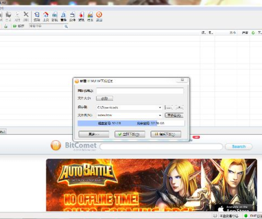The width and height of the screenshot is (262, 219).
Task: Open the Games (游戏) toolbar icon
Action: pyautogui.click(x=81, y=16)
